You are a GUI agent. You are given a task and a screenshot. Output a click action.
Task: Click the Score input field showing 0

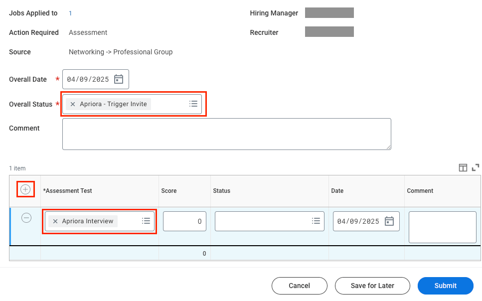(x=185, y=221)
